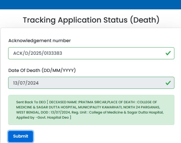This screenshot has width=181, height=143.
Task: Click the blue header bar at top
Action: (91, 5)
